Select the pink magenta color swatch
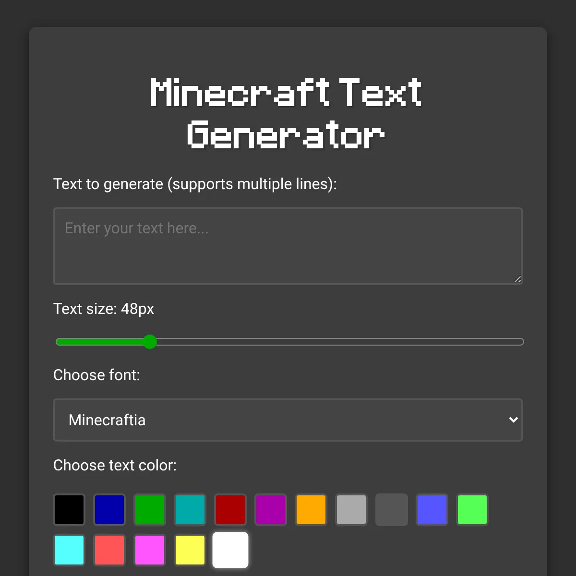 click(150, 550)
